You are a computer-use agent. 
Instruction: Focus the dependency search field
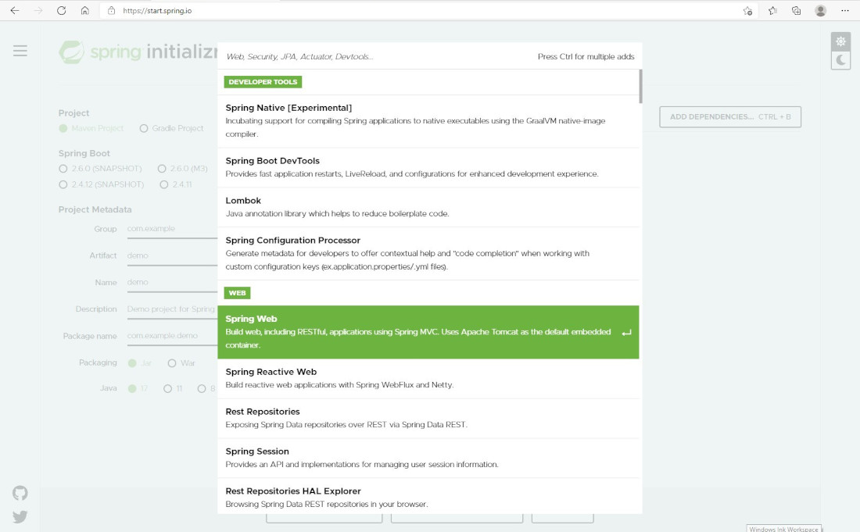375,57
